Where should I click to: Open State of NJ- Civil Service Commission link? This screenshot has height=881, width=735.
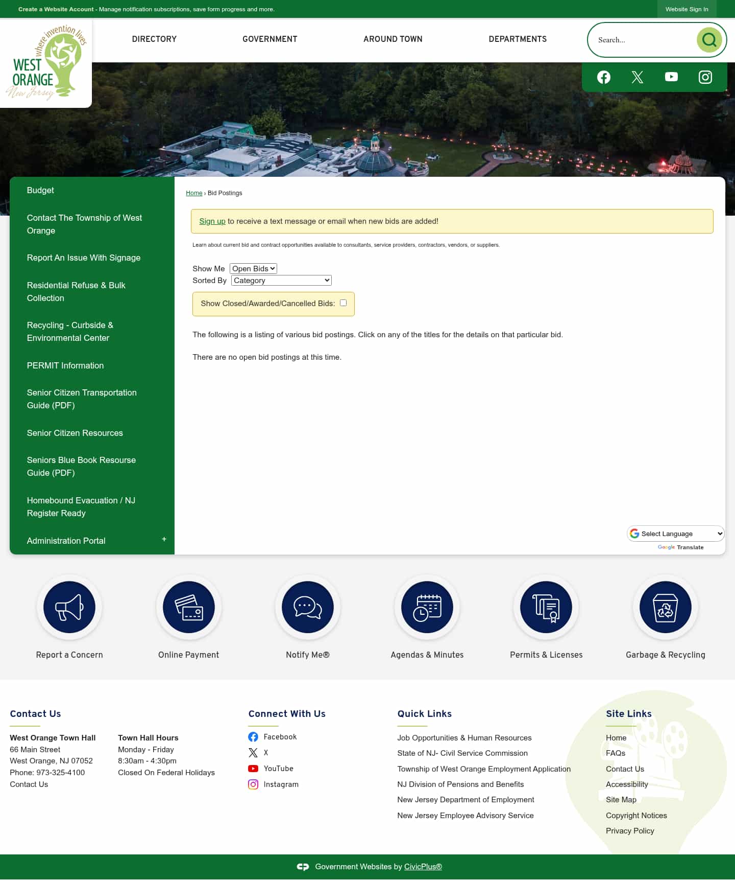coord(462,753)
